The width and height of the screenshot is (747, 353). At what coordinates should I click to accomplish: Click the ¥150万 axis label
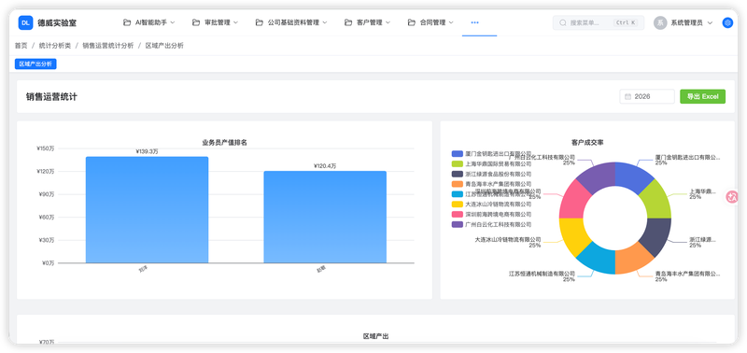tap(45, 148)
